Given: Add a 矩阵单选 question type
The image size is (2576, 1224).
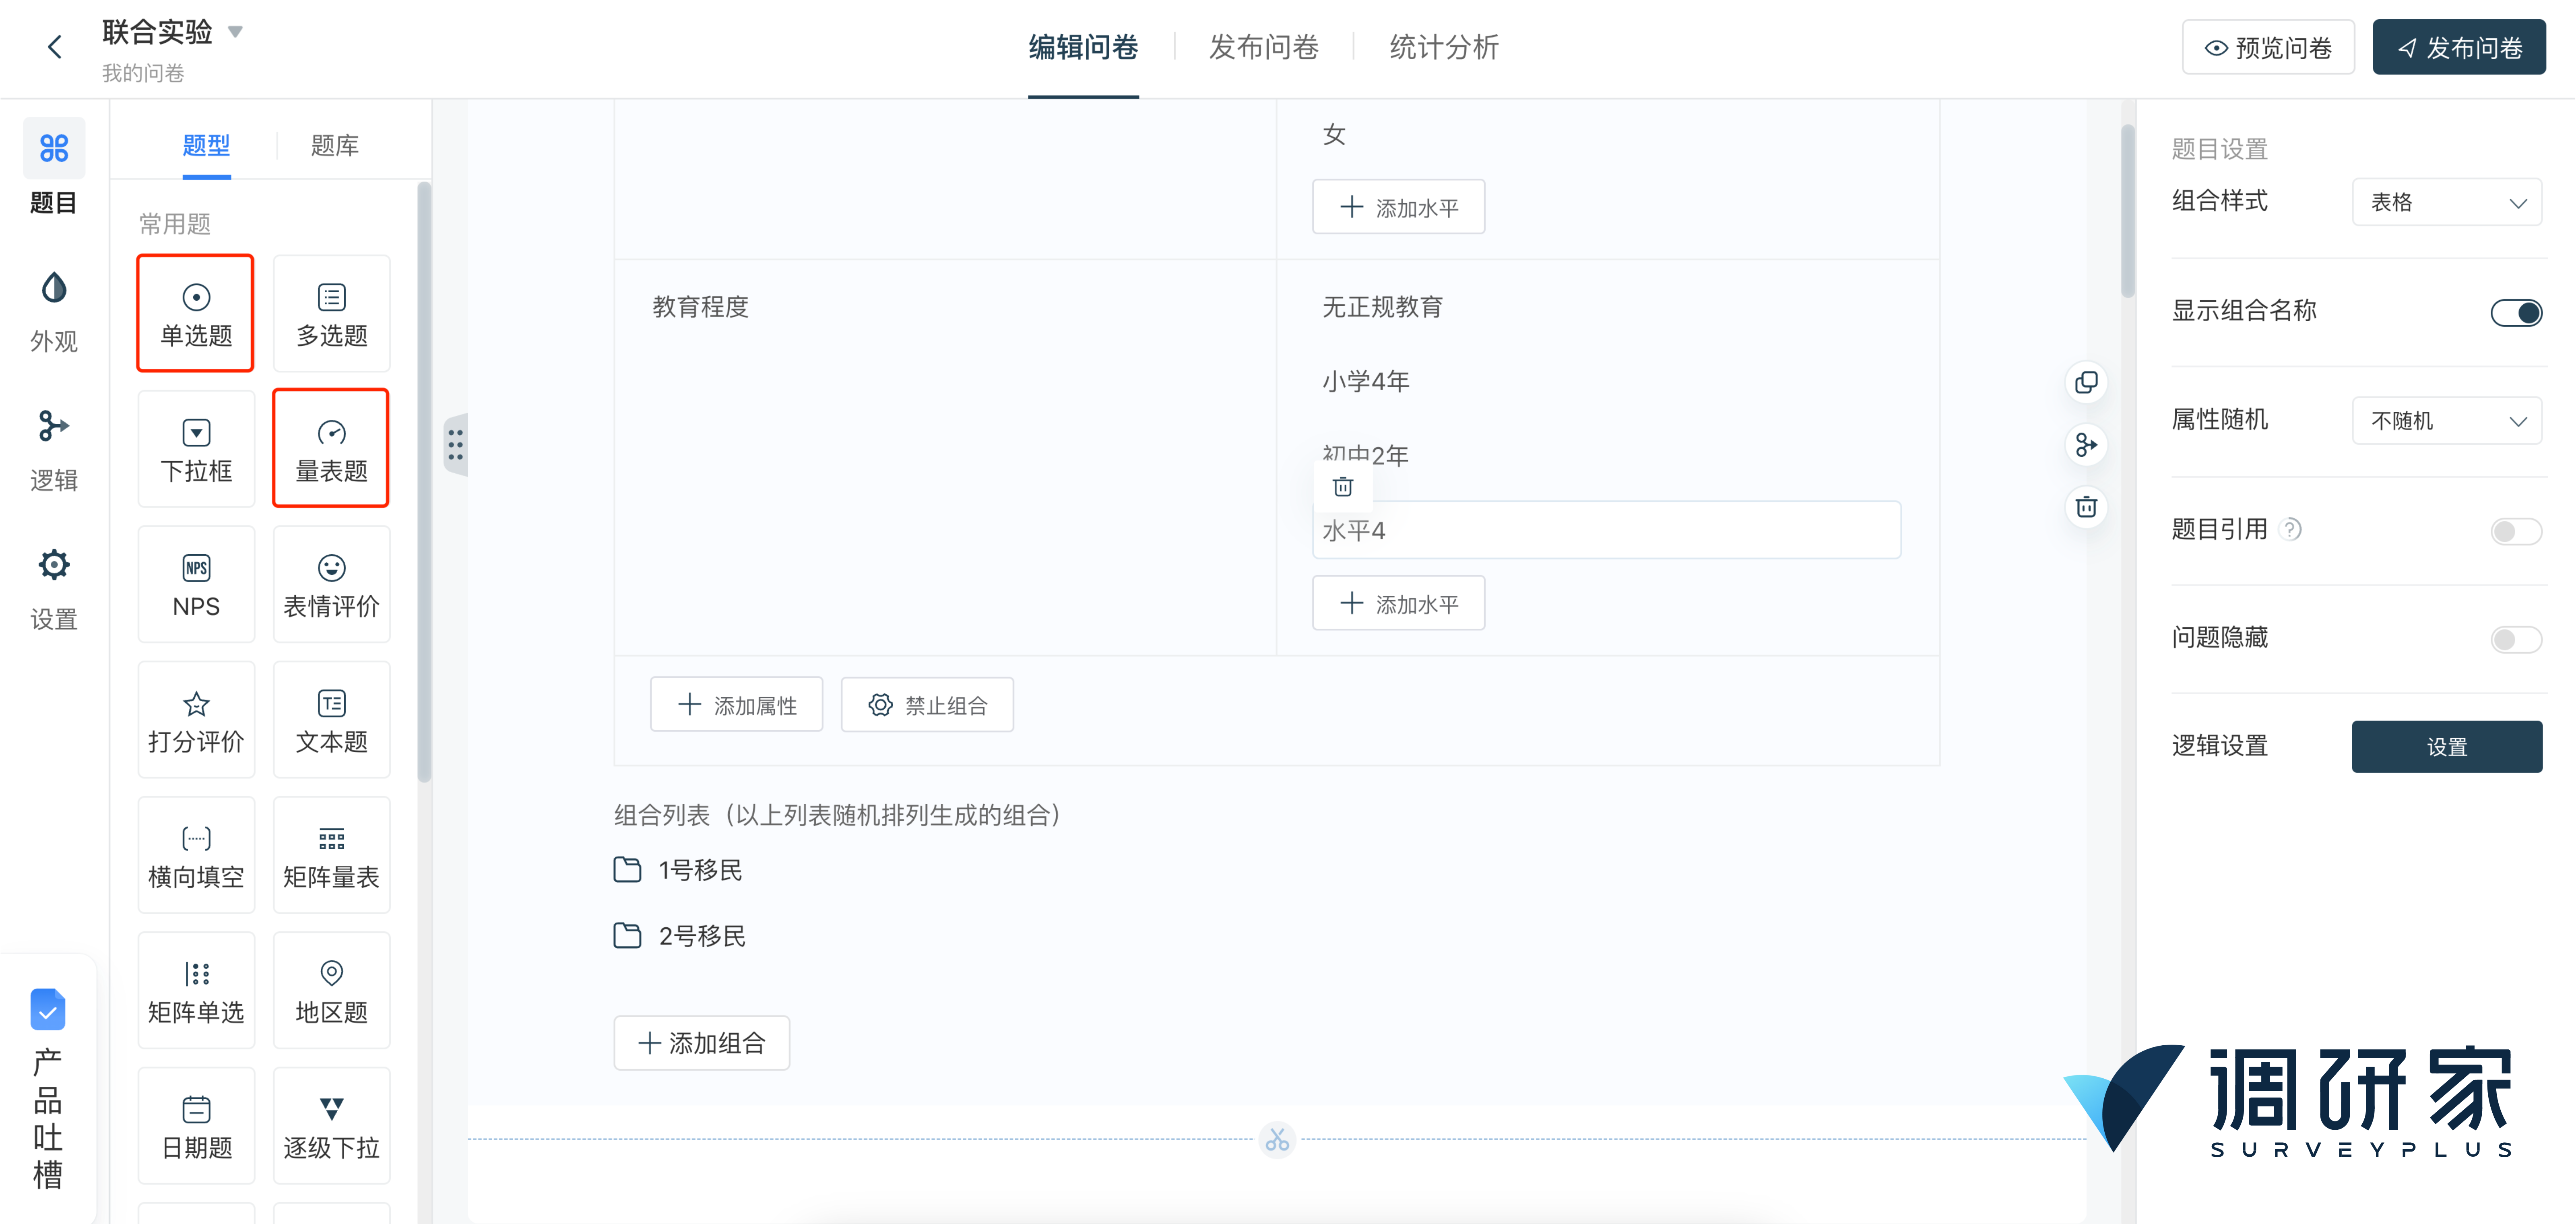Looking at the screenshot, I should point(196,990).
